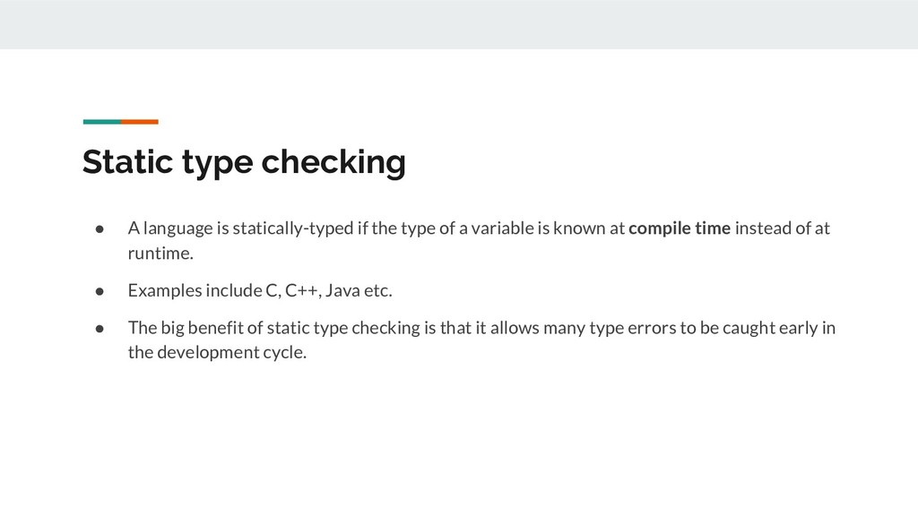Click the teal segment of accent bar
Image resolution: width=918 pixels, height=516 pixels.
(101, 121)
